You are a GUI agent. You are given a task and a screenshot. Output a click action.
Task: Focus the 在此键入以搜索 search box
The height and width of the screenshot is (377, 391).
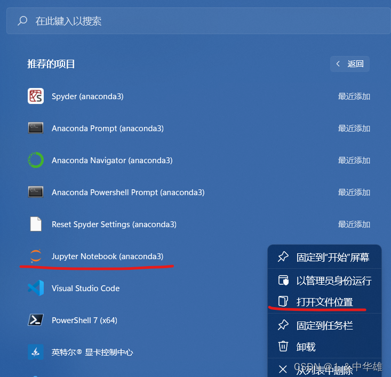[x=198, y=21]
